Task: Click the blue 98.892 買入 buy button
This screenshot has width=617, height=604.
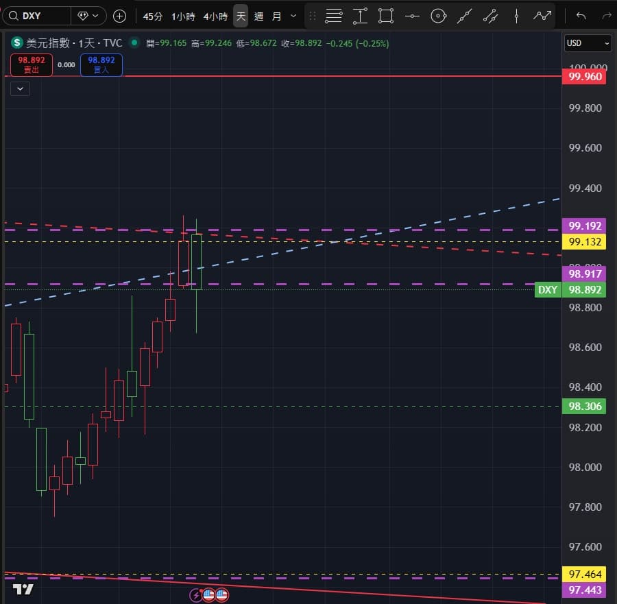Action: click(x=101, y=64)
